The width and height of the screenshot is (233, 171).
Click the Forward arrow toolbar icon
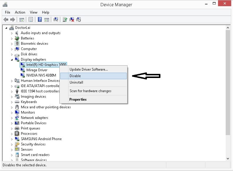(x=13, y=19)
